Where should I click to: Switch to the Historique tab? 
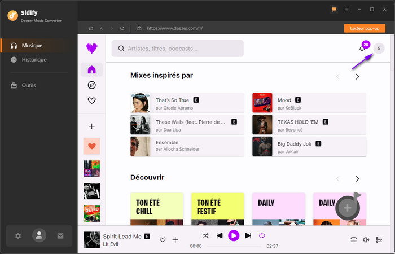point(34,59)
